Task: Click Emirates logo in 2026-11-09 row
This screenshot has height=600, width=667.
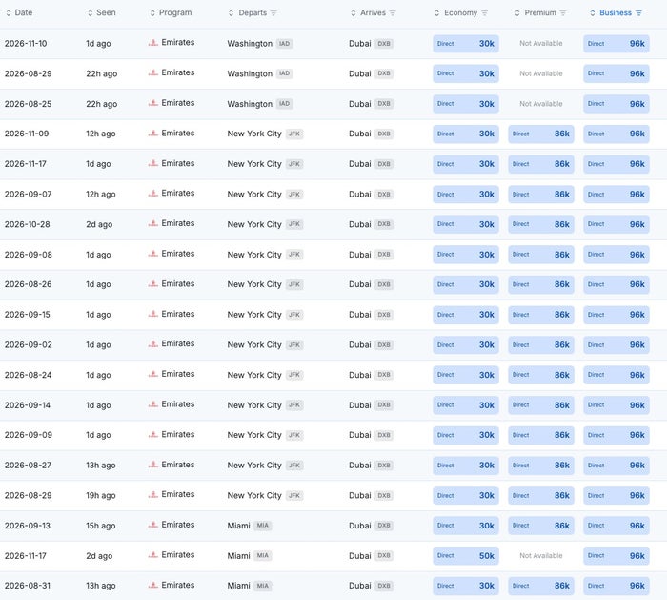Action: click(x=153, y=134)
